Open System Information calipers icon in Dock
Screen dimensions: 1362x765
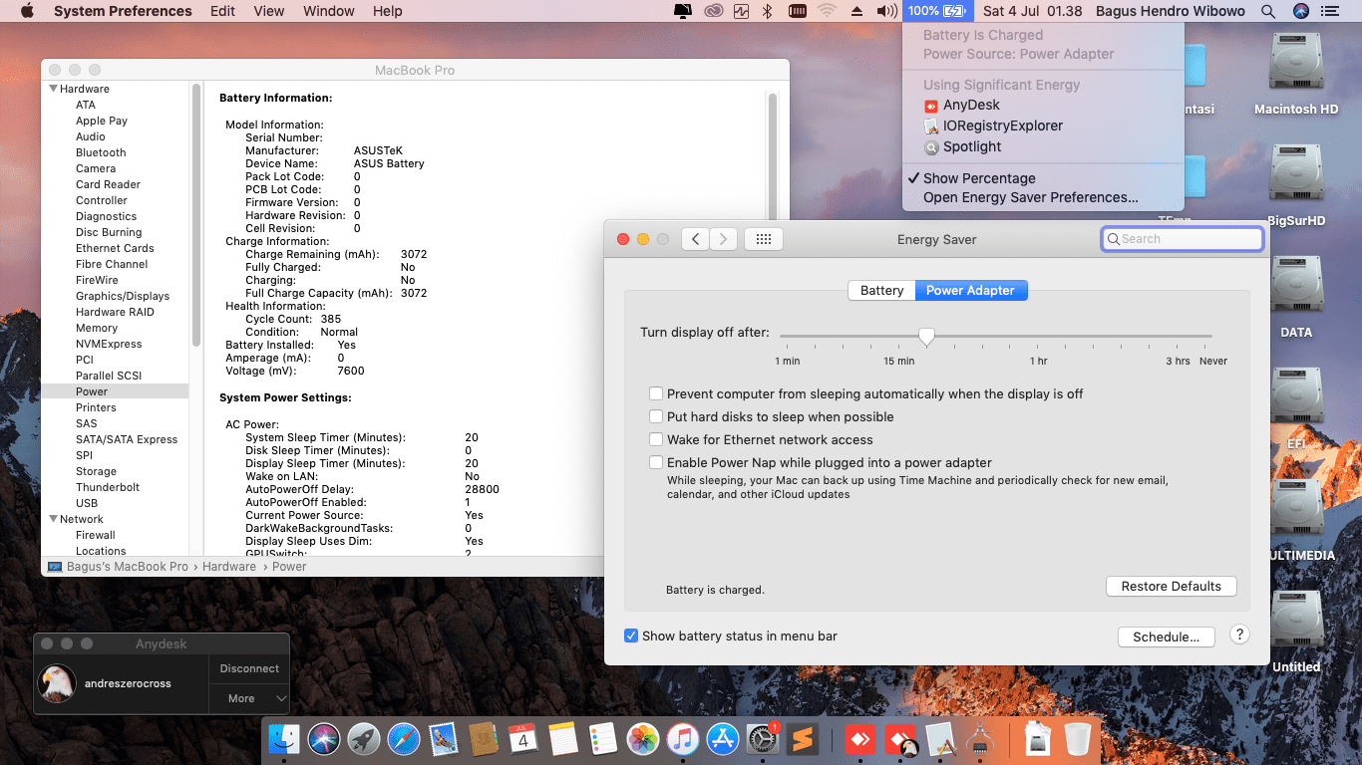pos(980,739)
